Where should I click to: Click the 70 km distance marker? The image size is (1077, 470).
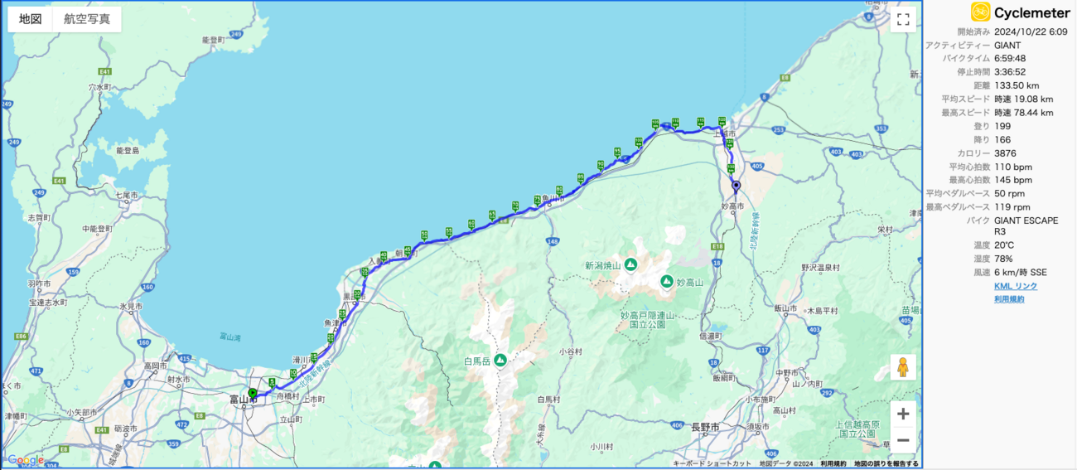[x=515, y=206]
